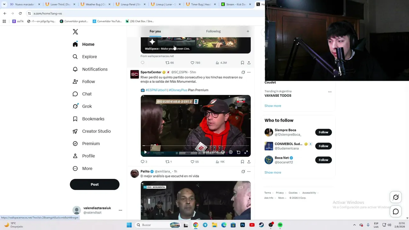409x230 pixels.
Task: Open Bookmarks in the X sidebar
Action: (x=89, y=119)
